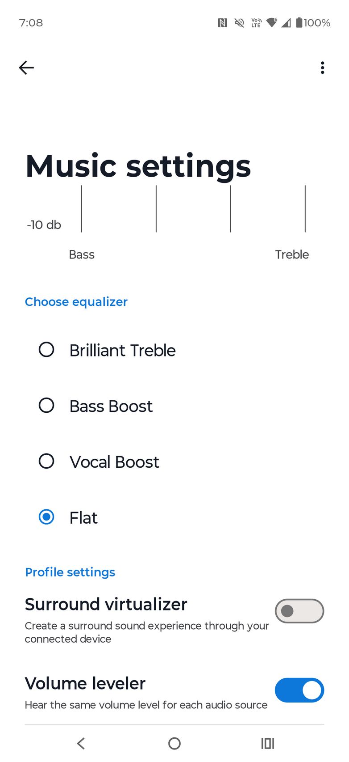Viewport: 349px width, 762px height.
Task: Tap the battery 100% indicator
Action: [x=313, y=23]
